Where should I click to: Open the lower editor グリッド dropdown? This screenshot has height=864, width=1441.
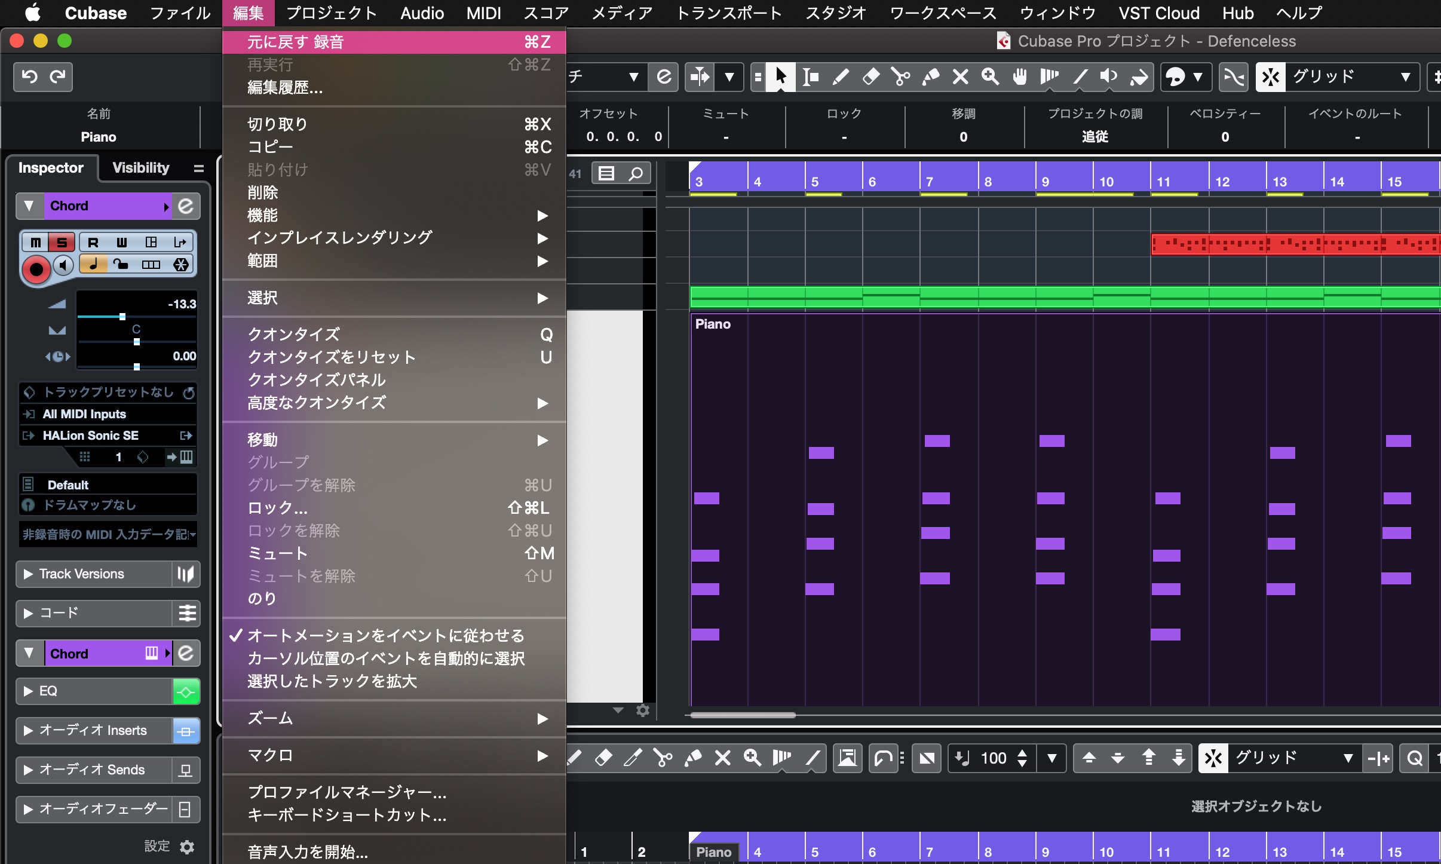tap(1294, 758)
